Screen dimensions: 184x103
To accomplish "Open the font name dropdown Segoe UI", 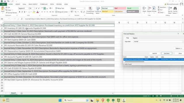I will 28,8.
